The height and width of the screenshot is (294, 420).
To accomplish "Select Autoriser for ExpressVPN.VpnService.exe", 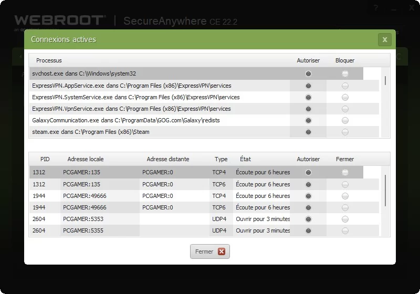I will (x=308, y=109).
